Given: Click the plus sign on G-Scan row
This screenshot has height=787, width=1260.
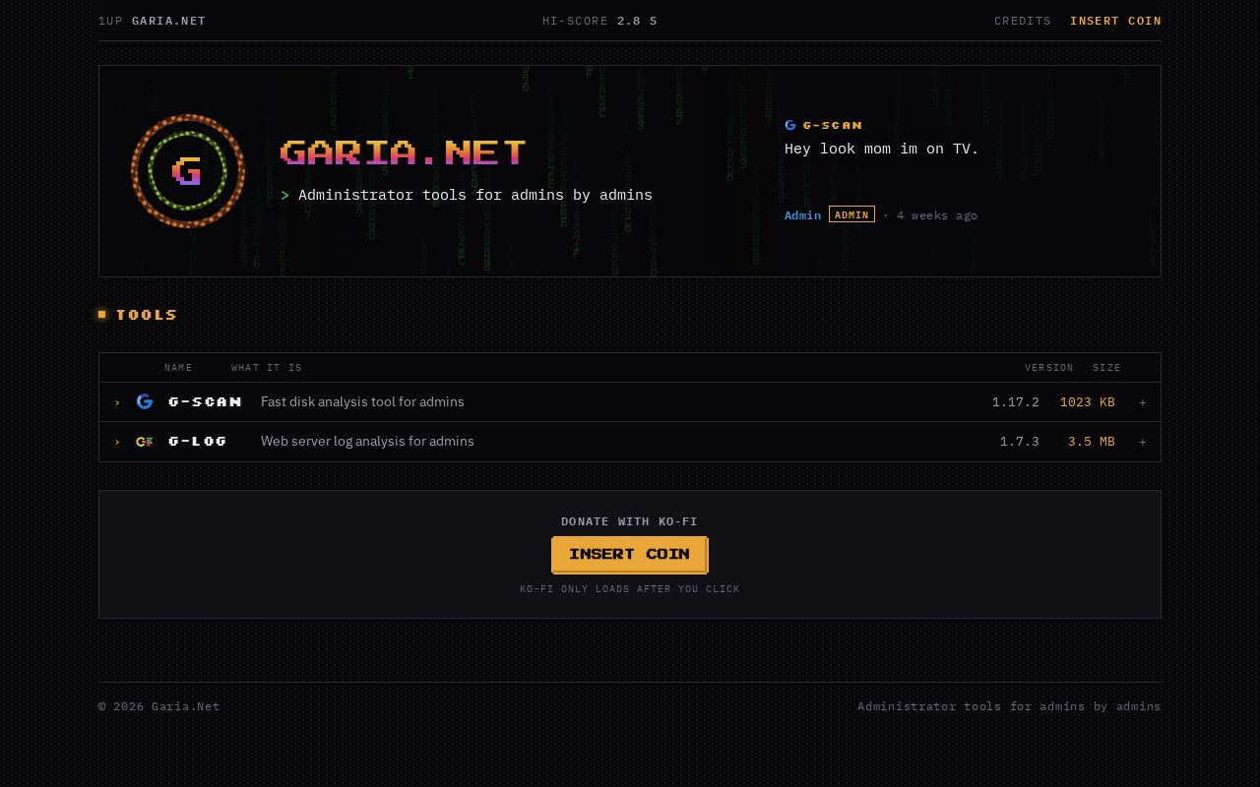Looking at the screenshot, I should [1143, 402].
